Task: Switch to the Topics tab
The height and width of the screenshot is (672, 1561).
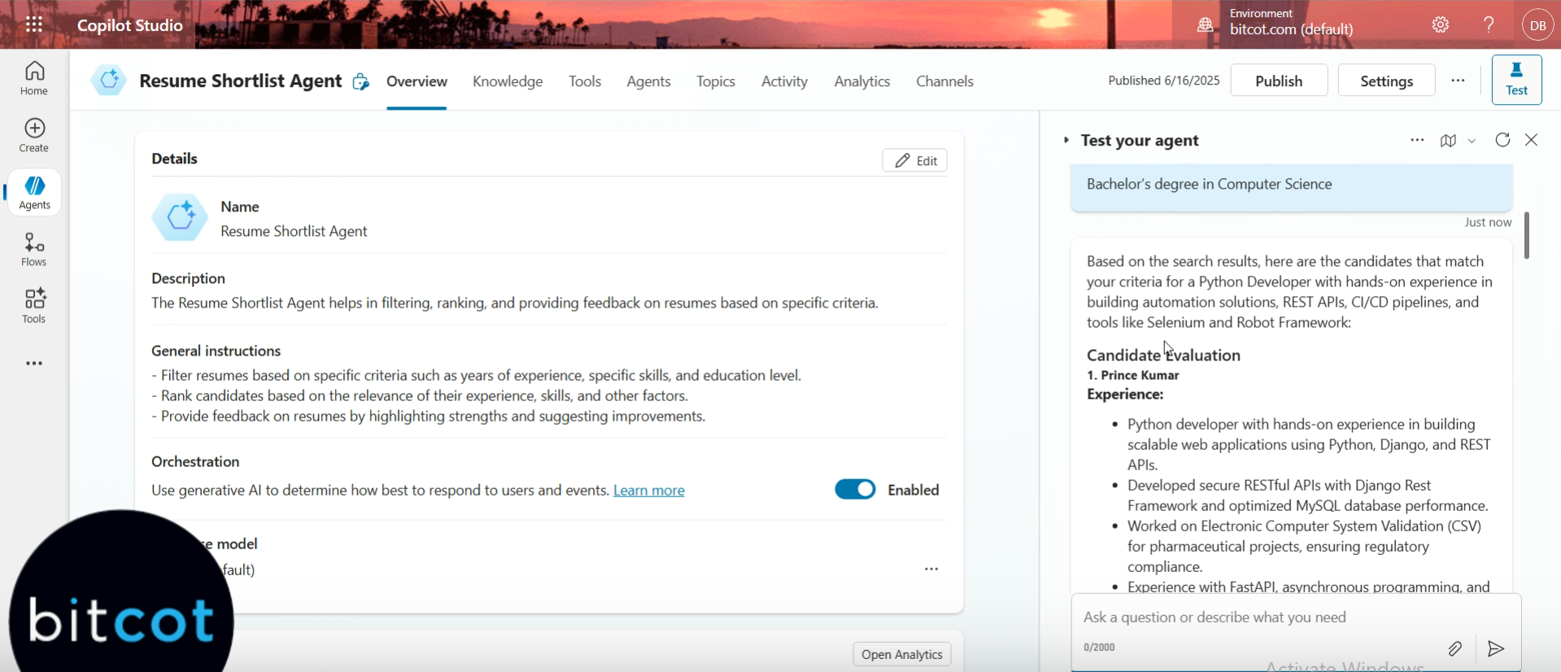Action: click(715, 81)
